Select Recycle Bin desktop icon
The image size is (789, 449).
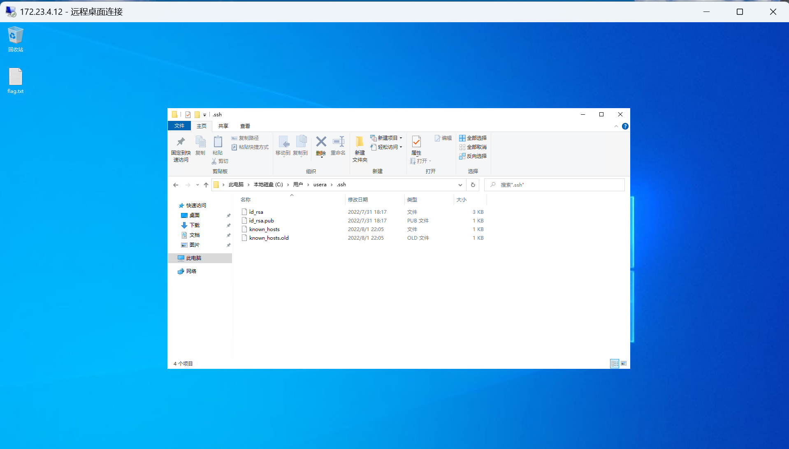[x=16, y=39]
